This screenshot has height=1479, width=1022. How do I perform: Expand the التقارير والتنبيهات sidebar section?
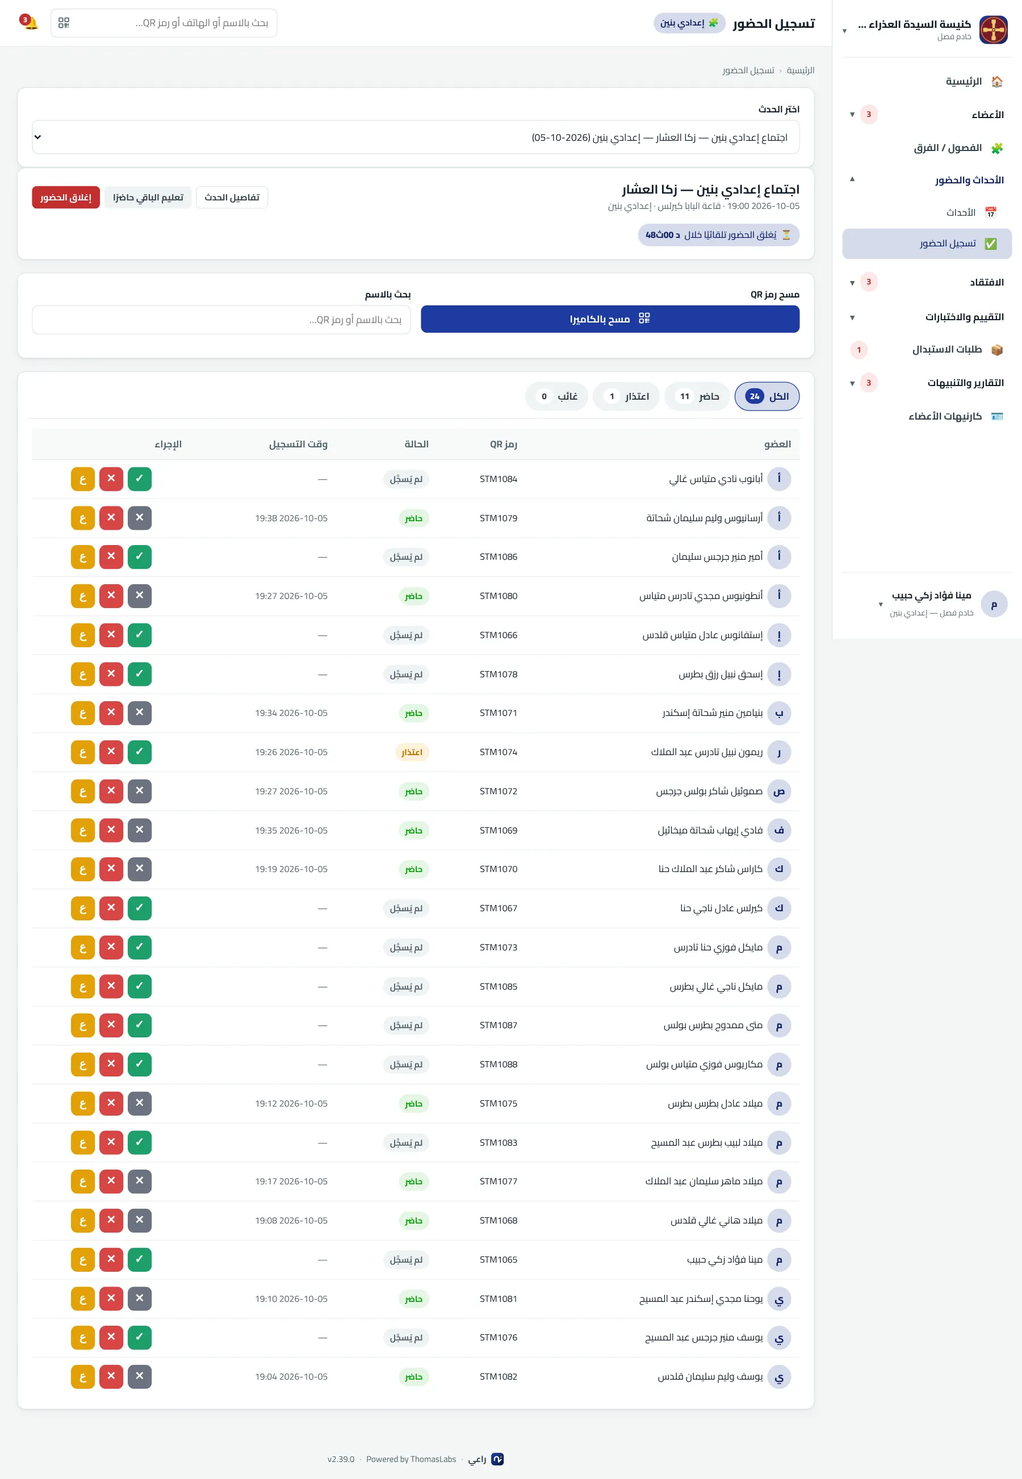[927, 383]
